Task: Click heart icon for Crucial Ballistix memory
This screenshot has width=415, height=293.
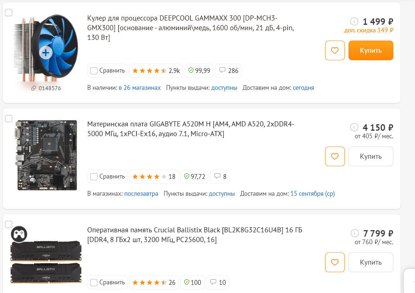Action: coord(335,262)
